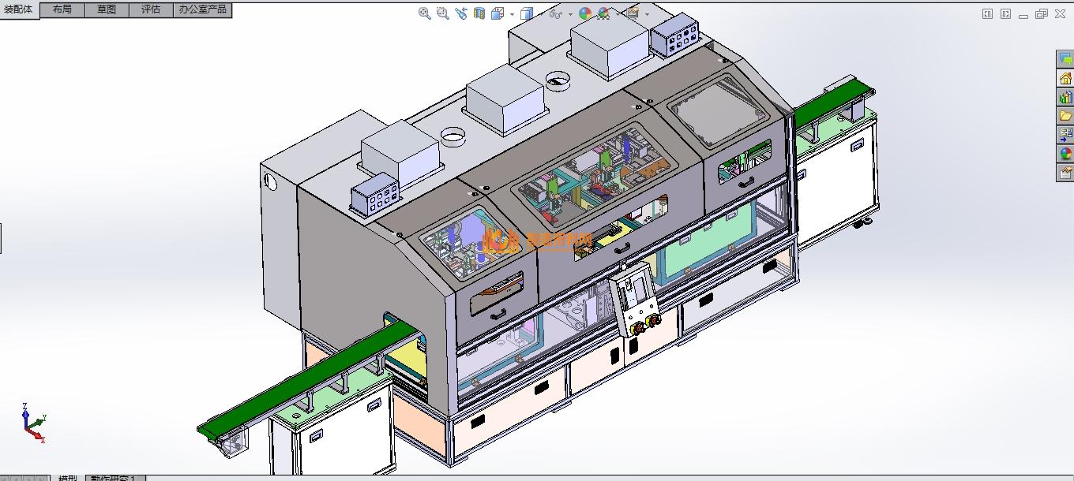Activate the Section View tool
Screen dimensions: 1074x481
pyautogui.click(x=479, y=13)
